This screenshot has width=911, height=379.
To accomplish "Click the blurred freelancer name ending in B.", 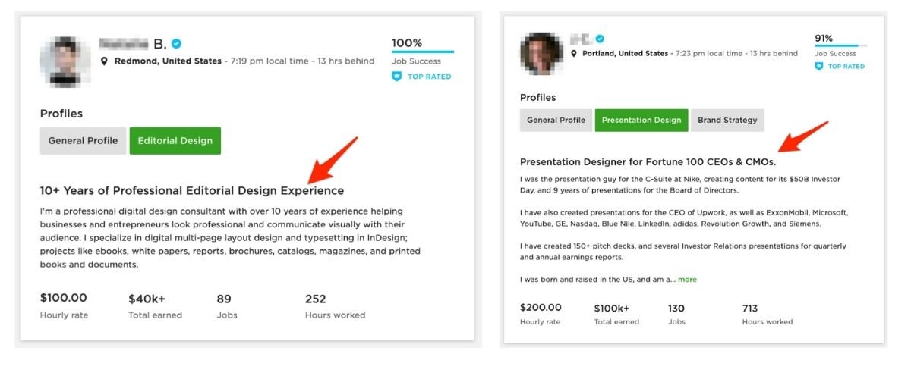I will [133, 44].
